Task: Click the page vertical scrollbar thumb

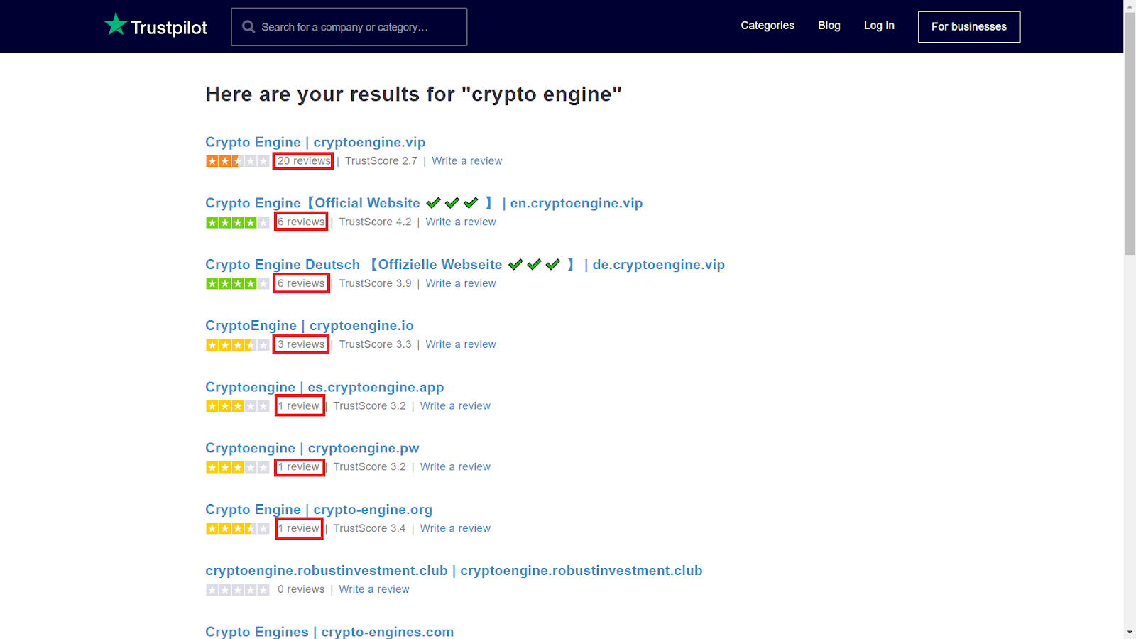Action: coord(1130,133)
